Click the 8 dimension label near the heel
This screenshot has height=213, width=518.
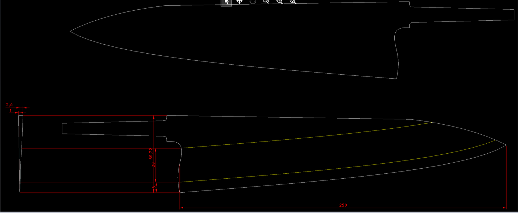coord(154,187)
